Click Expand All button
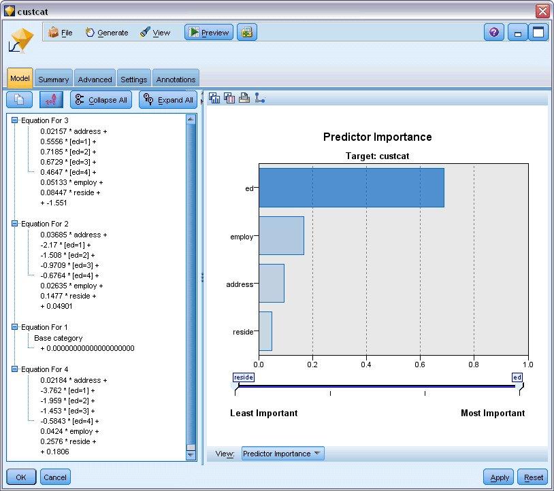 [168, 100]
